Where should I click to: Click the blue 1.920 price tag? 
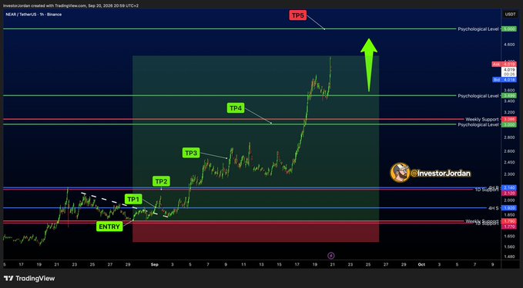pos(509,208)
